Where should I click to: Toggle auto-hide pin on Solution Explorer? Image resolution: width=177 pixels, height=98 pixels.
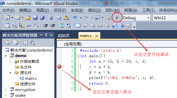pyautogui.click(x=46, y=35)
